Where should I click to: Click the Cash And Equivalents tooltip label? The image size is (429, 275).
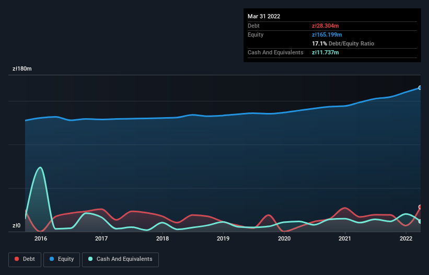click(x=275, y=52)
